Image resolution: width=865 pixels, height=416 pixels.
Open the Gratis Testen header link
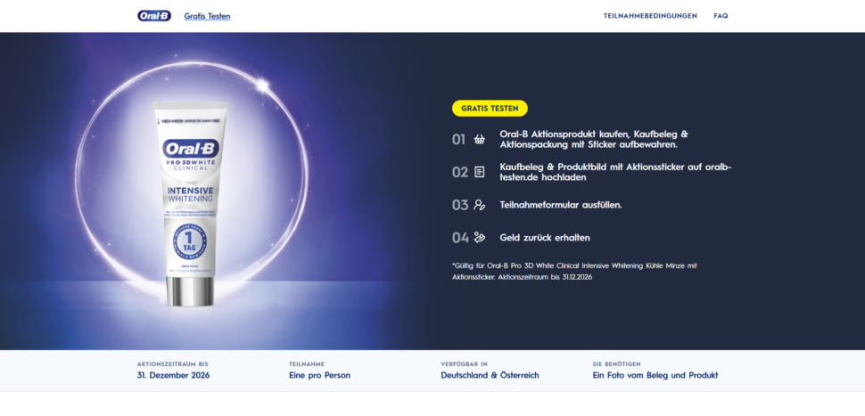[x=208, y=17]
